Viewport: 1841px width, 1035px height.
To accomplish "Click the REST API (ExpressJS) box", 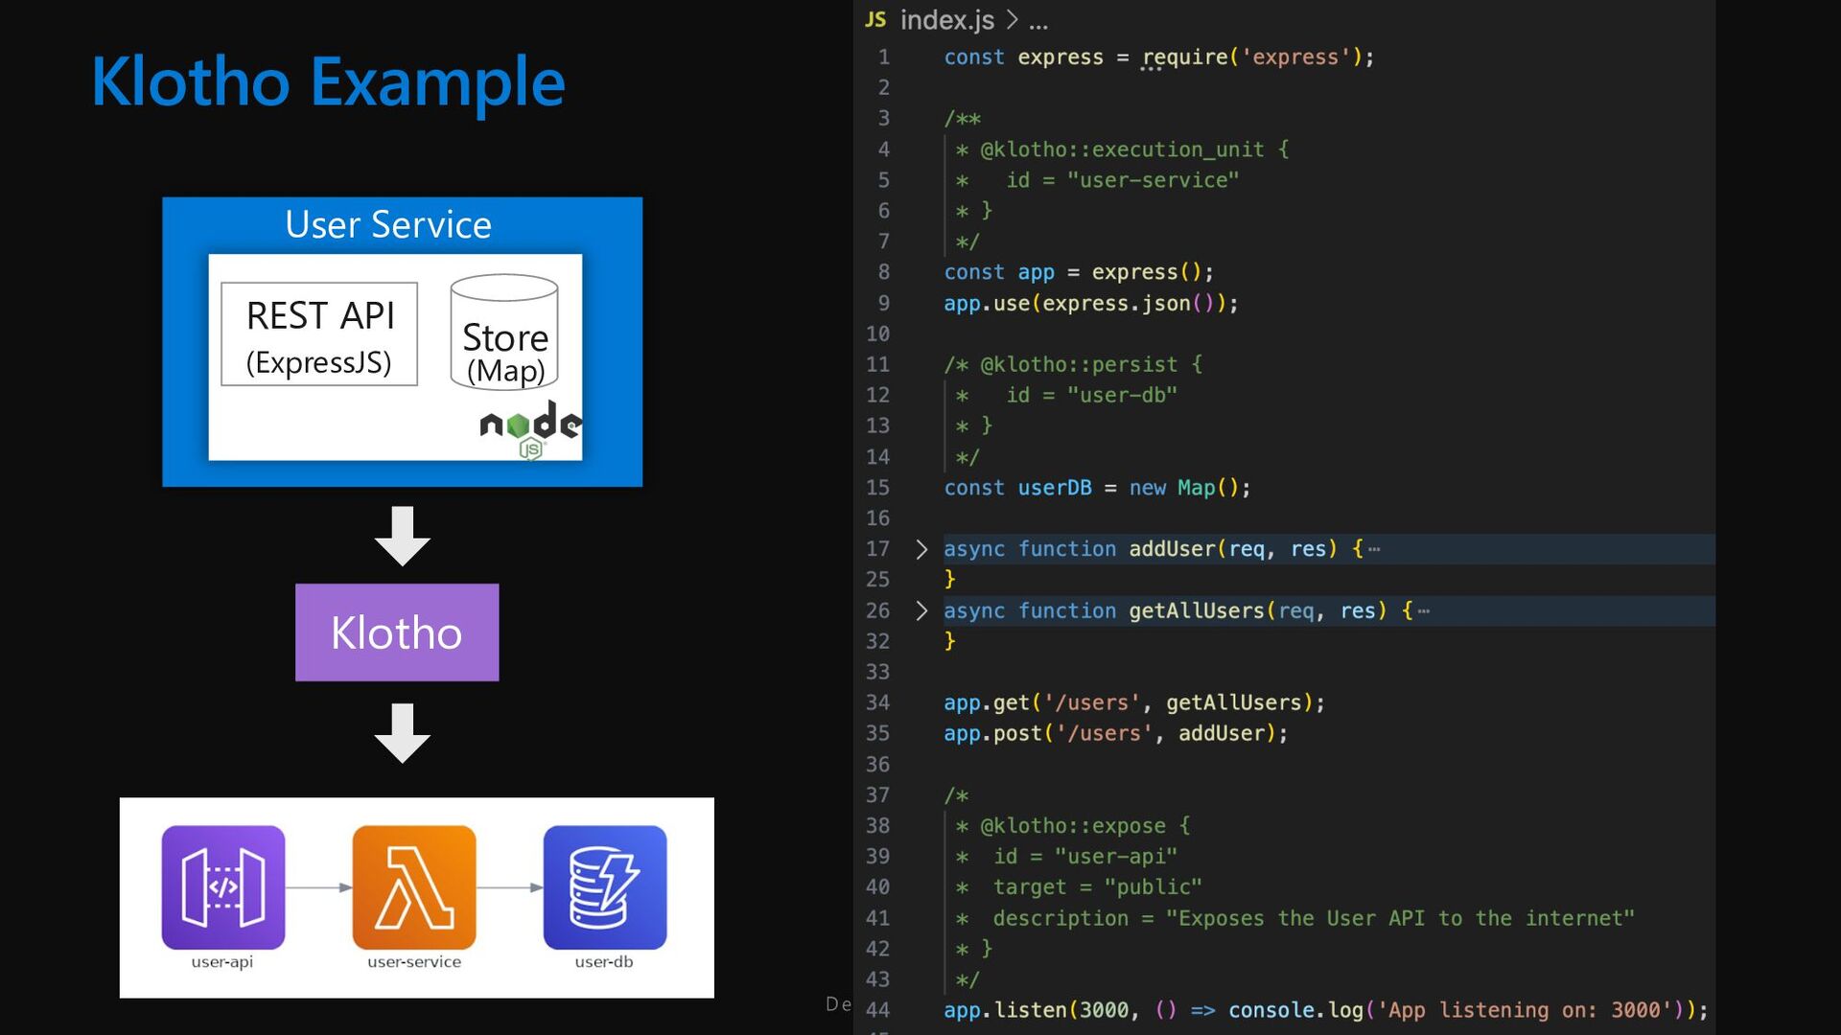I will point(319,334).
